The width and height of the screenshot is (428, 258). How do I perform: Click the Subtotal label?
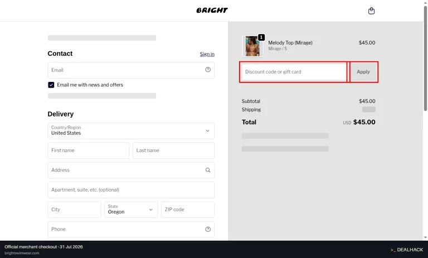251,101
